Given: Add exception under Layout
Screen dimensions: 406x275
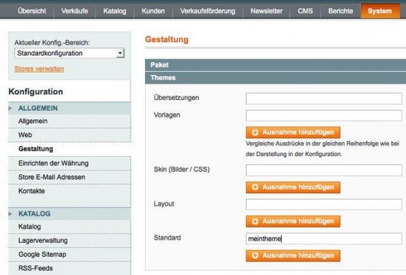Looking at the screenshot, I should [293, 221].
